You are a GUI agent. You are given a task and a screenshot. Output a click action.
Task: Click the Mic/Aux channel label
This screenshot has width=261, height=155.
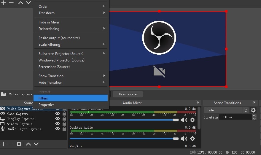[76, 146]
